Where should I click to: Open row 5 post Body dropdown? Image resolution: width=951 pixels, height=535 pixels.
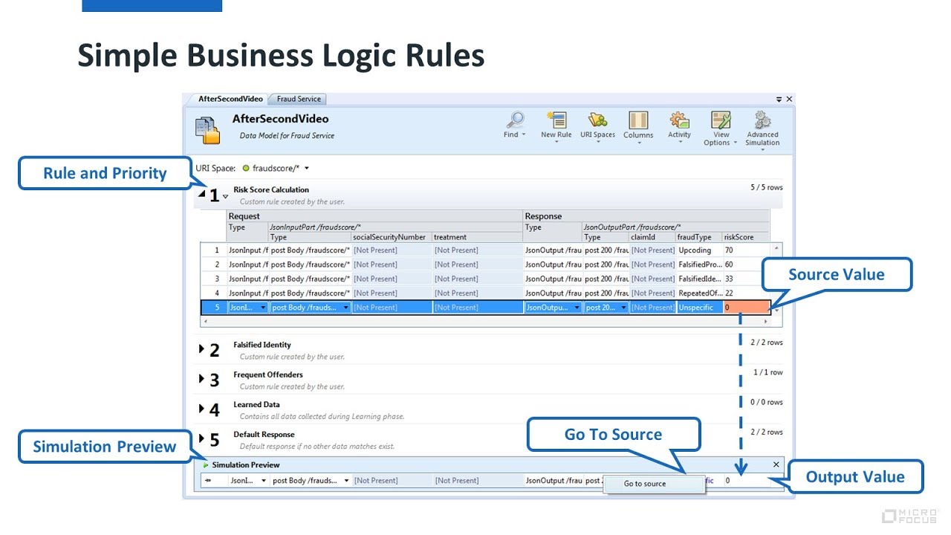tap(345, 308)
